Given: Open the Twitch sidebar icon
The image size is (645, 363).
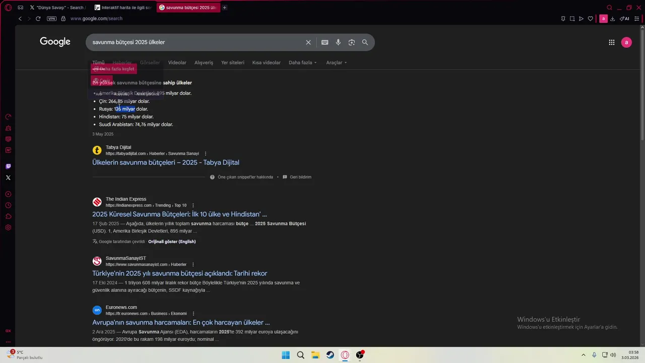Looking at the screenshot, I should (x=8, y=166).
